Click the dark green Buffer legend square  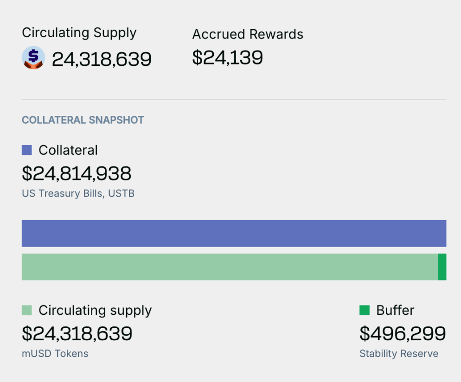tap(365, 310)
